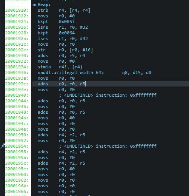Select movs r0, r0 at address 20001960
The height and width of the screenshot is (196, 189).
[x=56, y=174]
